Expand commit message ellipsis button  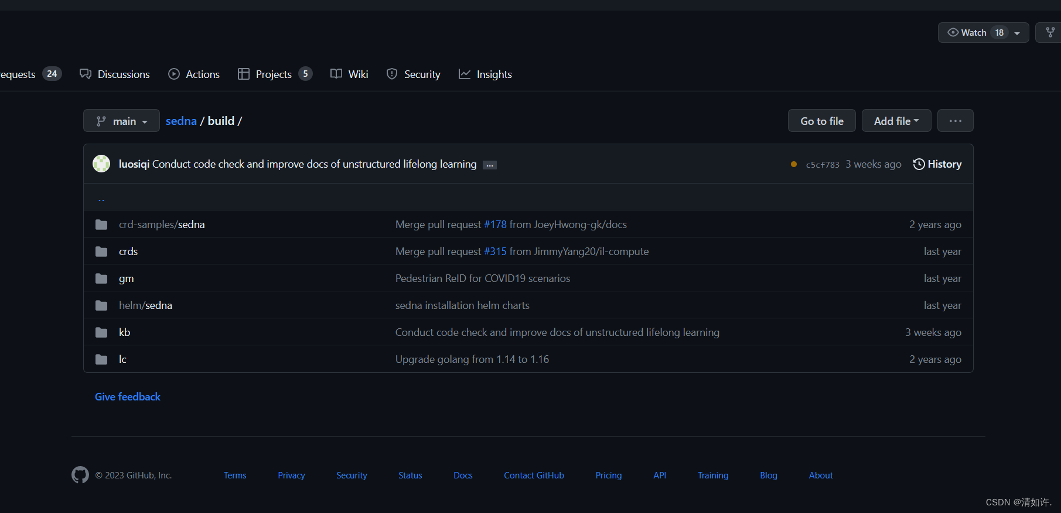pos(490,165)
